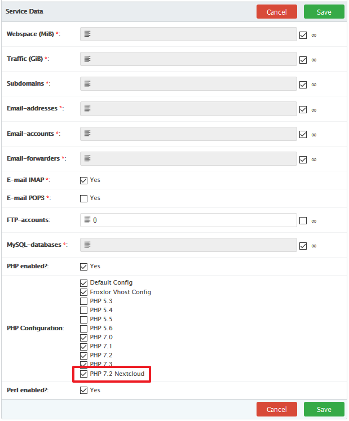Click the top Save button
The height and width of the screenshot is (421, 349).
324,12
